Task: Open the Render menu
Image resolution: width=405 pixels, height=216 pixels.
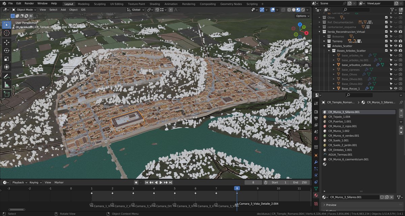Action: pyautogui.click(x=29, y=3)
